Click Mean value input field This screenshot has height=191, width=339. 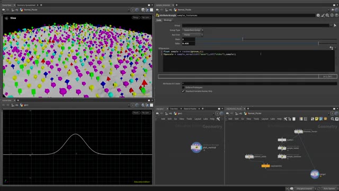point(189,39)
